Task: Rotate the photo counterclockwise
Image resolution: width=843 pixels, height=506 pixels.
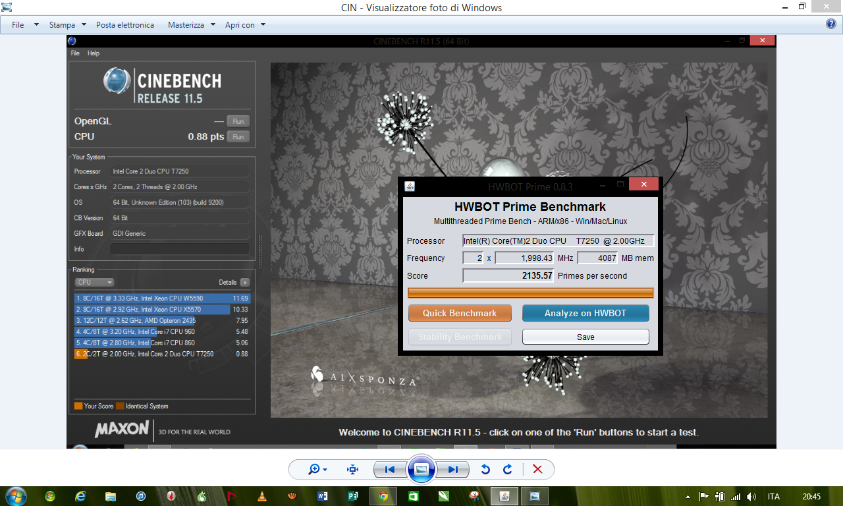Action: point(485,469)
